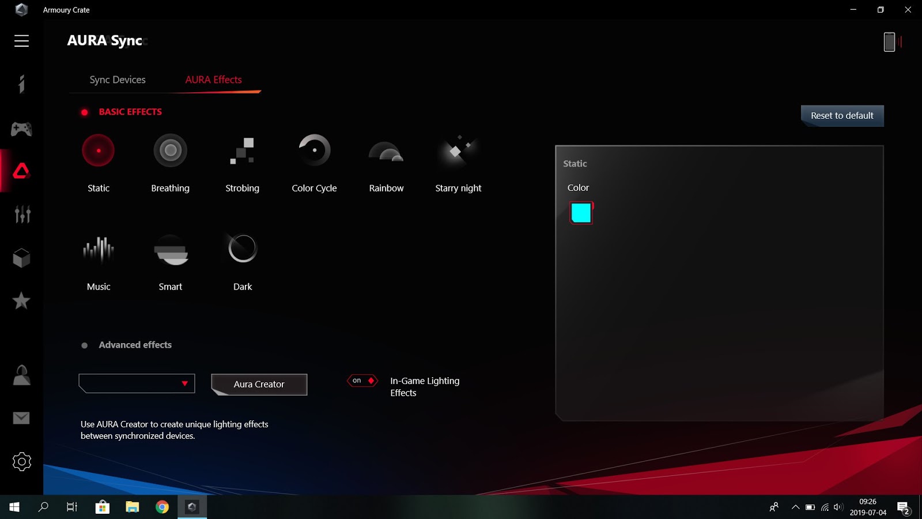922x519 pixels.
Task: Click the "In-Game Lighting Effects" label
Action: (425, 387)
